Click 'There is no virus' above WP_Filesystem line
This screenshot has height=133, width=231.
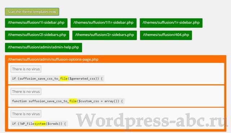(26, 114)
